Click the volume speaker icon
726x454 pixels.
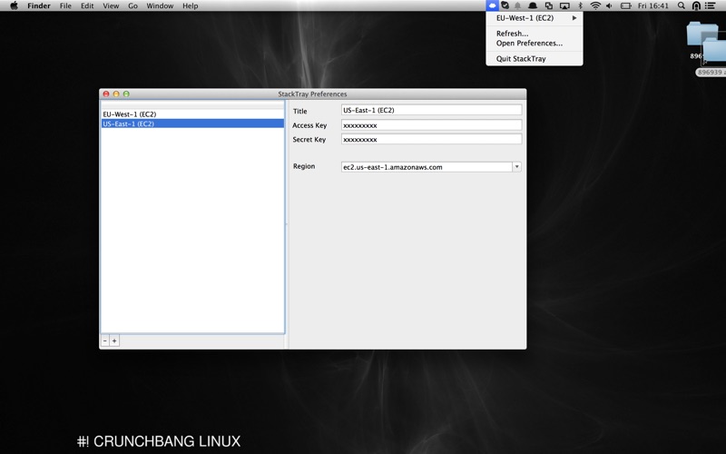[x=609, y=5]
